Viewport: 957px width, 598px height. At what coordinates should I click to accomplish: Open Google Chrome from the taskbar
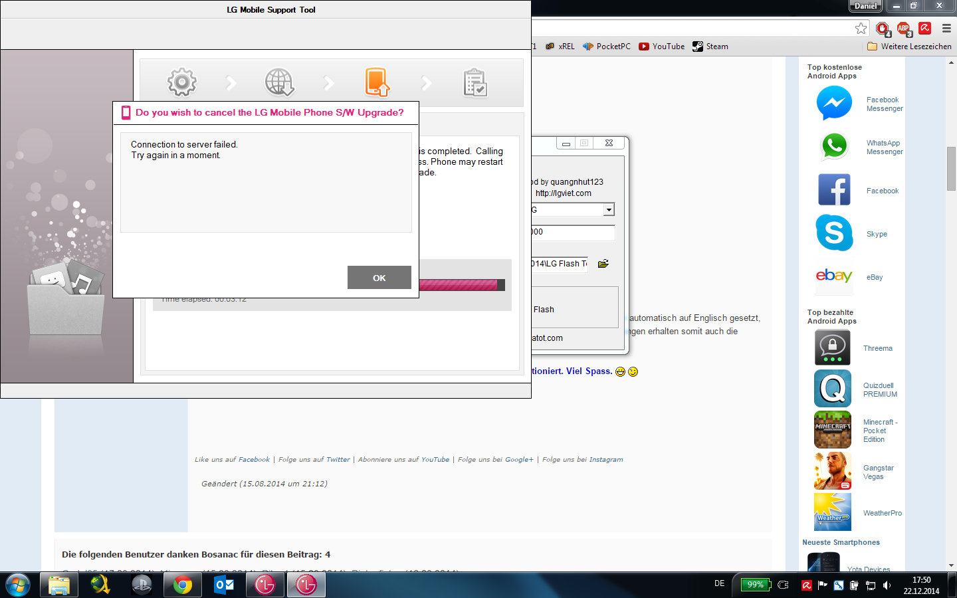coord(183,585)
